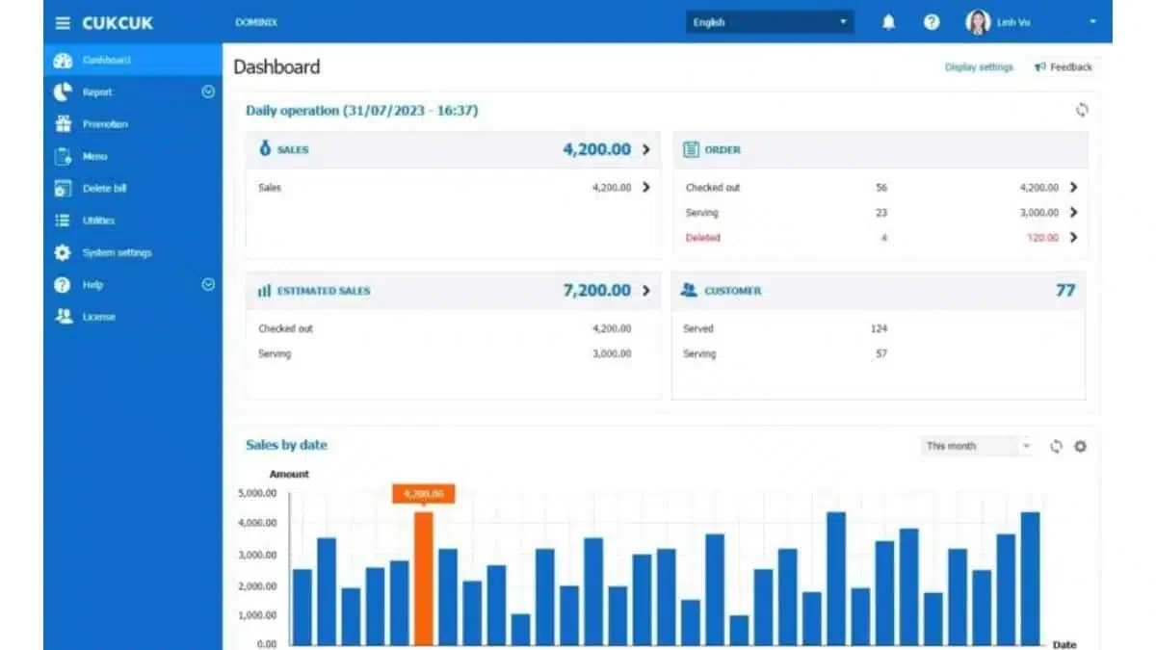Click the Feedback button
Image resolution: width=1156 pixels, height=650 pixels.
pos(1064,67)
